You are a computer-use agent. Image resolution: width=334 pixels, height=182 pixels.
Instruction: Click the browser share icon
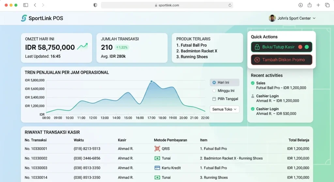pyautogui.click(x=310, y=5)
